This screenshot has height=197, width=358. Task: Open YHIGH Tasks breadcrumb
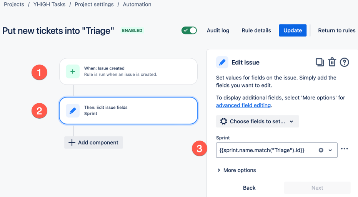click(x=49, y=4)
